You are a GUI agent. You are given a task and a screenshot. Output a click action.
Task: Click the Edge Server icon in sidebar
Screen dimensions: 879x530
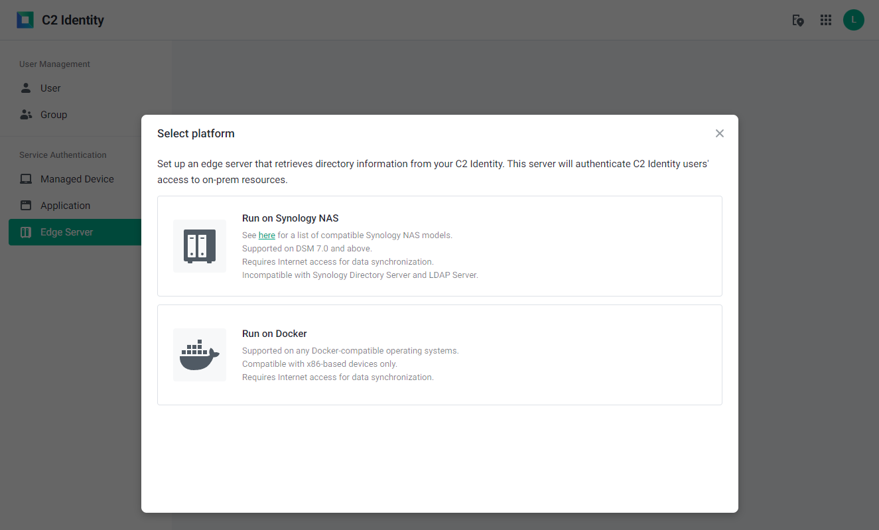point(26,232)
